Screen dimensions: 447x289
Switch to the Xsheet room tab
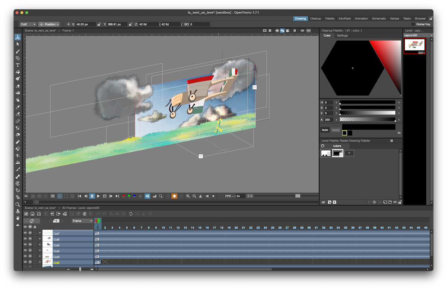point(394,18)
